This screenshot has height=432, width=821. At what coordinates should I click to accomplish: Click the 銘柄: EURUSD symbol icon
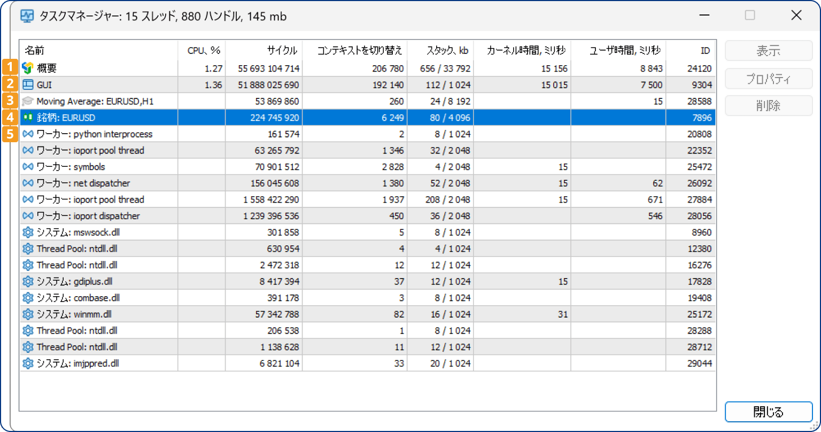pyautogui.click(x=28, y=118)
